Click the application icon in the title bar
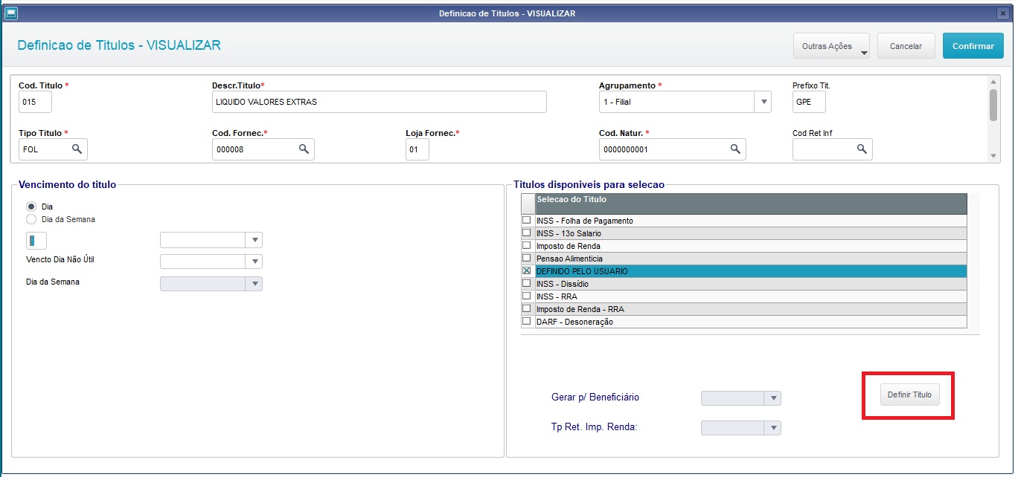The image size is (1015, 477). coord(10,13)
